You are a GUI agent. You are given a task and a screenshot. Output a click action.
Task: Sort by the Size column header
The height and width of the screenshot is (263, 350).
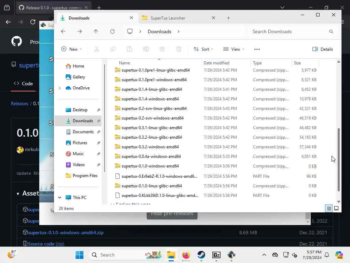click(297, 63)
